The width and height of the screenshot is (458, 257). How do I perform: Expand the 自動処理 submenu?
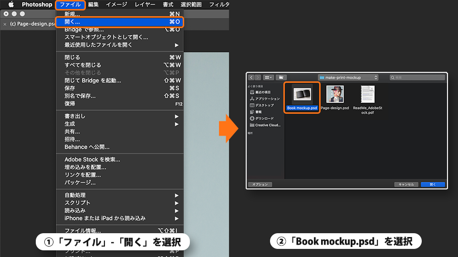120,195
